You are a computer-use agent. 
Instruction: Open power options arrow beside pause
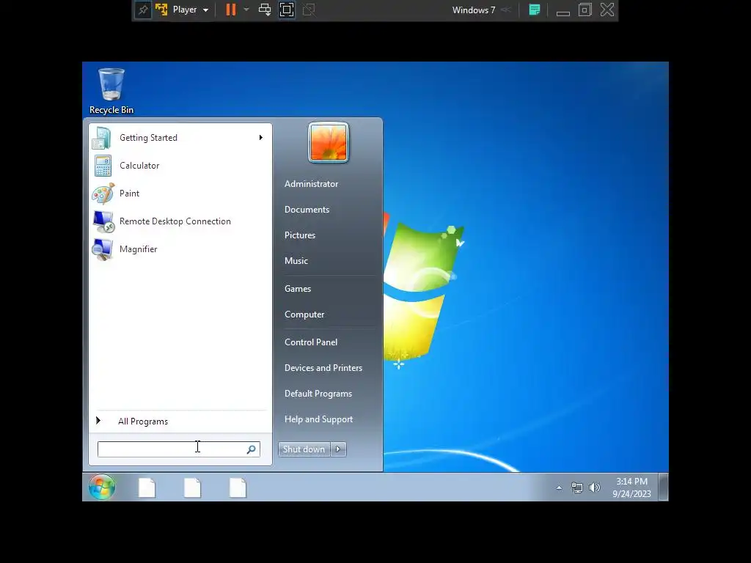[x=246, y=10]
